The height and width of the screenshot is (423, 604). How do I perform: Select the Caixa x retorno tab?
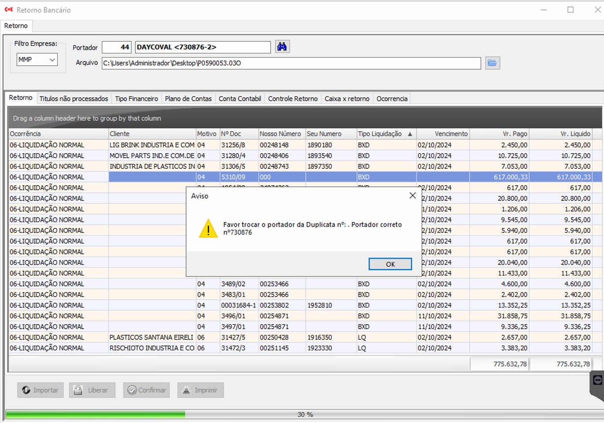pos(347,99)
